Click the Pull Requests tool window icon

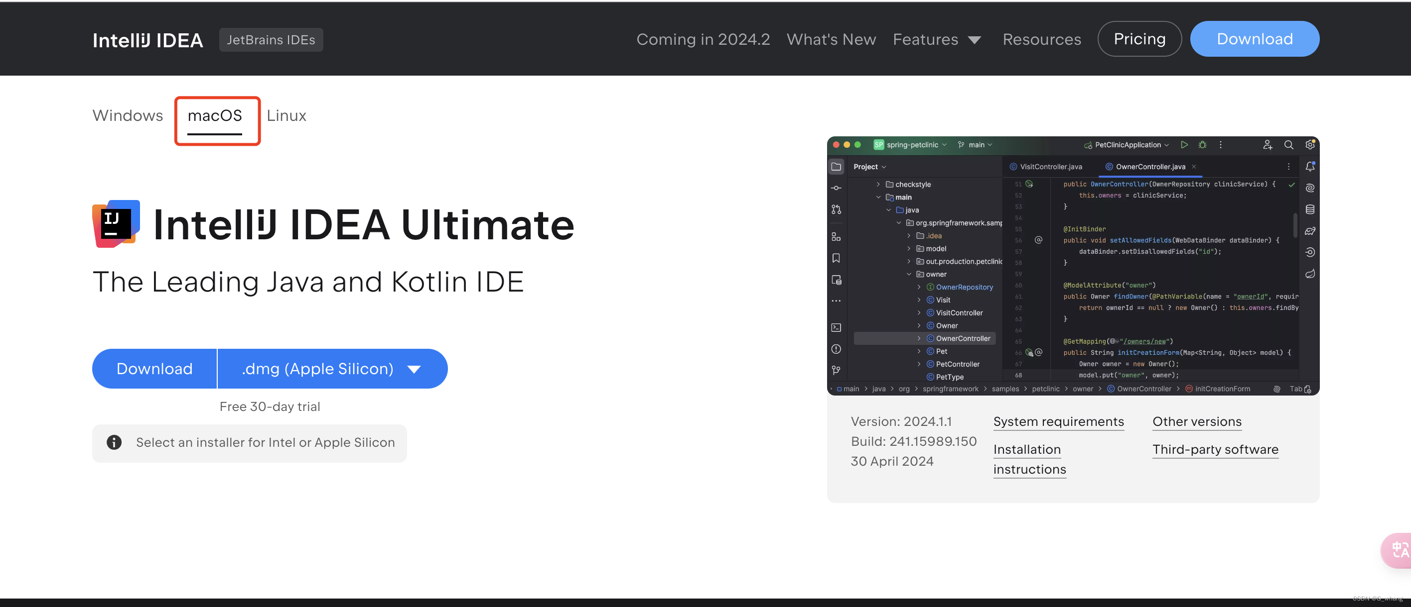point(836,209)
